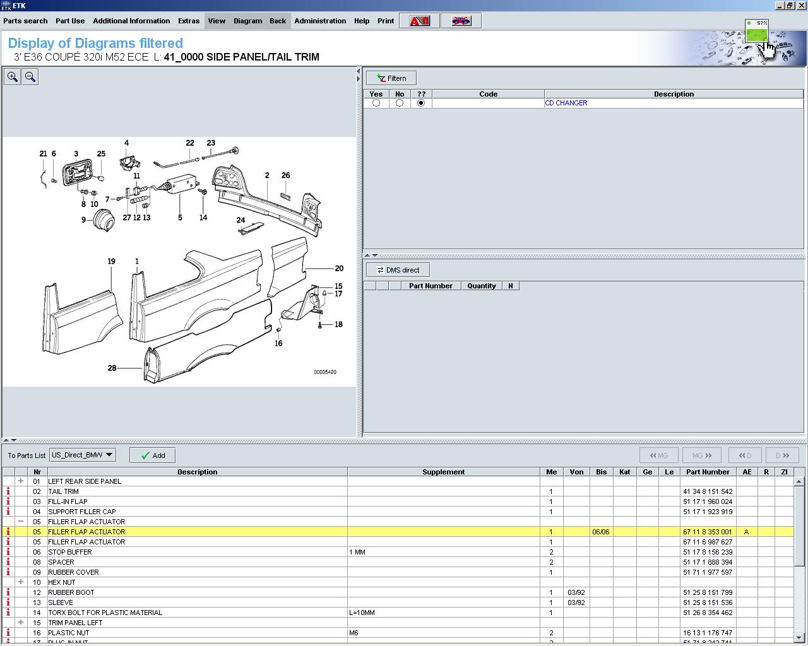Click parts table top splitter arrows
The height and width of the screenshot is (646, 808).
click(10, 440)
